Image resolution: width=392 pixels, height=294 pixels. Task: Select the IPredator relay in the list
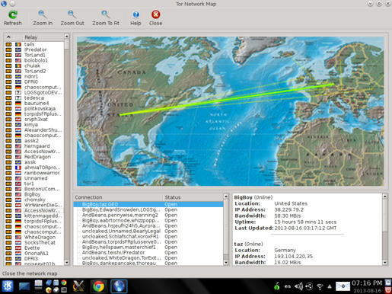coord(35,50)
